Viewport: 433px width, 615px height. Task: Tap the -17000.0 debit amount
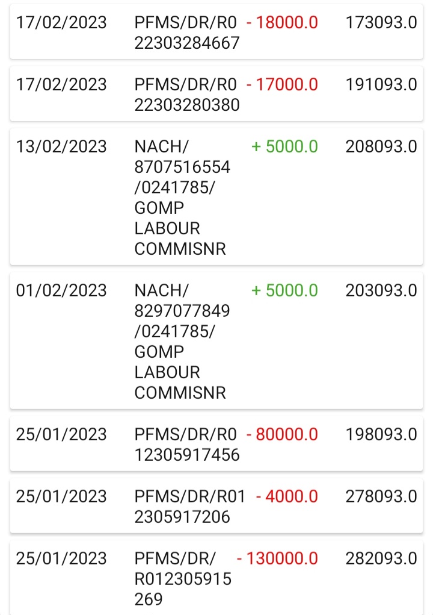click(282, 85)
